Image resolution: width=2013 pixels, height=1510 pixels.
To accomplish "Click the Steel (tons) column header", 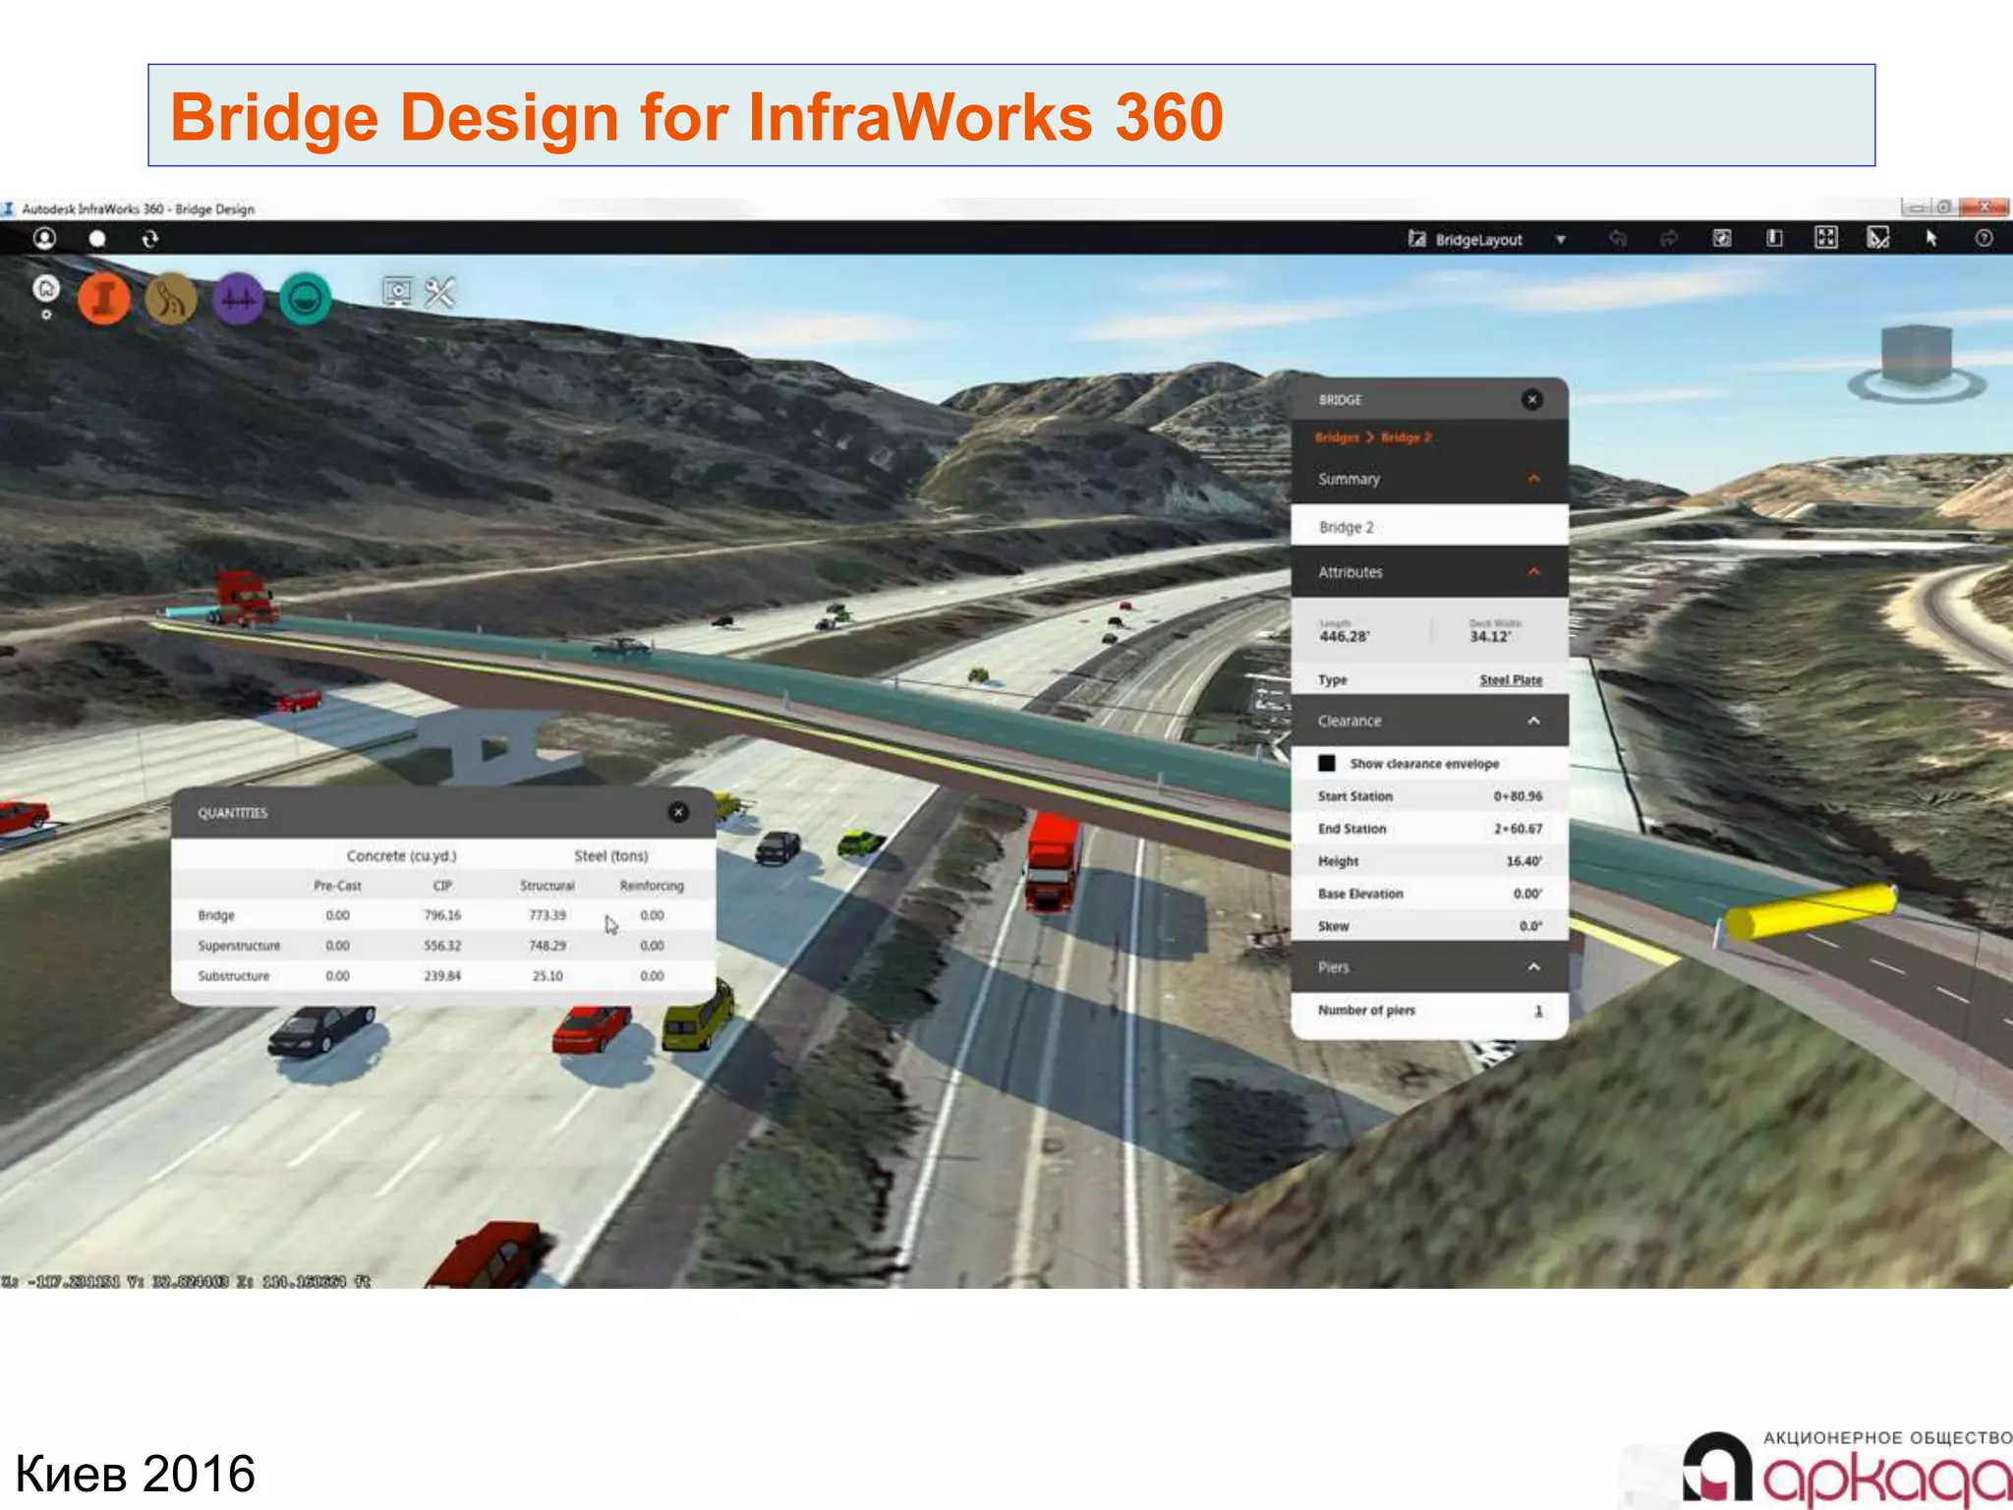I will tap(611, 856).
